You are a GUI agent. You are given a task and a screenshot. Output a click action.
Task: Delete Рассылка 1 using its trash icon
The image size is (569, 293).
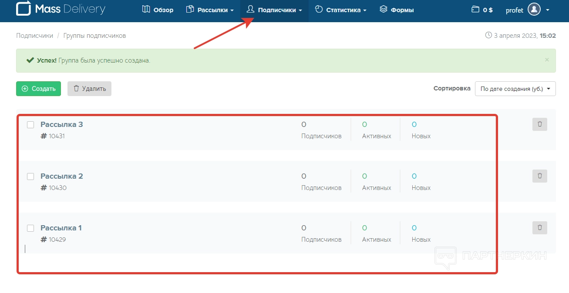(539, 228)
